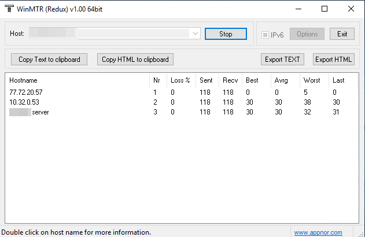The image size is (365, 237).
Task: Copy HTML to clipboard
Action: coord(135,59)
